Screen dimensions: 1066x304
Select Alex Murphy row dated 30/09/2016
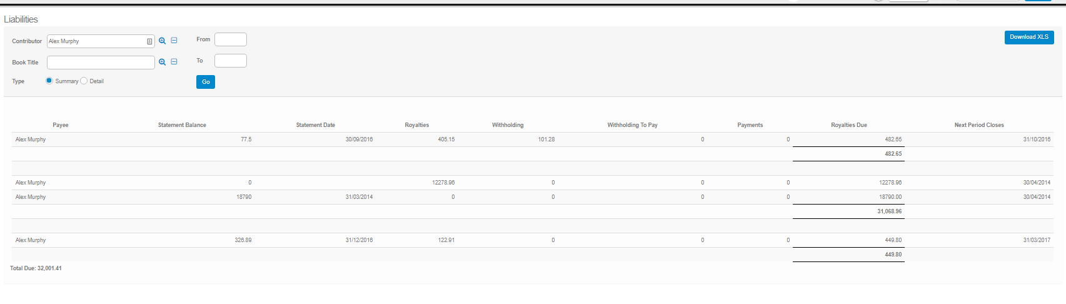coord(31,139)
